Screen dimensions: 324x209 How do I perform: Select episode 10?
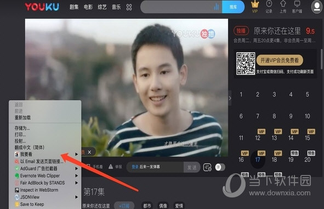pos(308,116)
